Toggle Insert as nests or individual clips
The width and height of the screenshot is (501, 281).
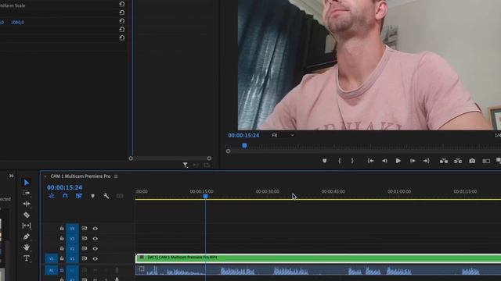pos(52,196)
